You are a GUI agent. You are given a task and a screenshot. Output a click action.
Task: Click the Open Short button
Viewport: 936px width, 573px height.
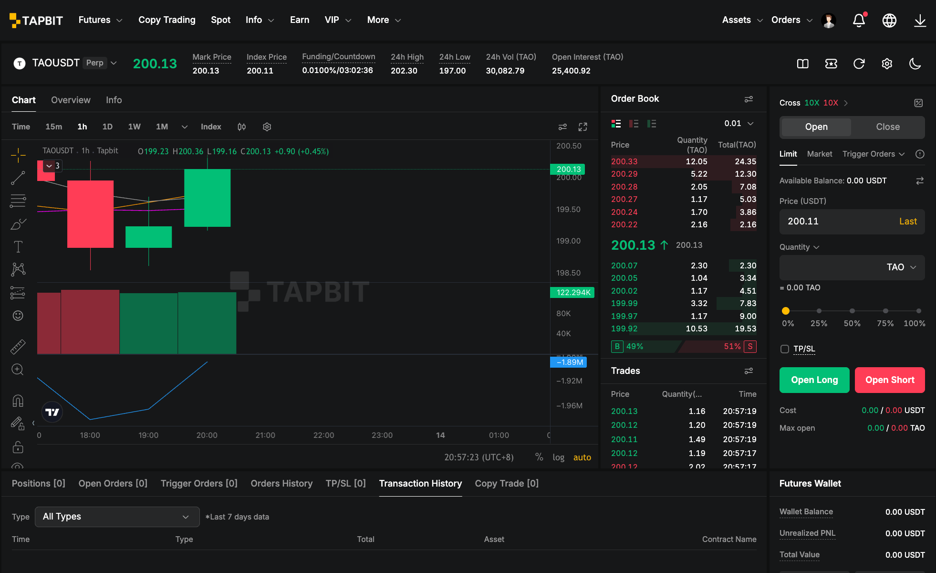(890, 380)
